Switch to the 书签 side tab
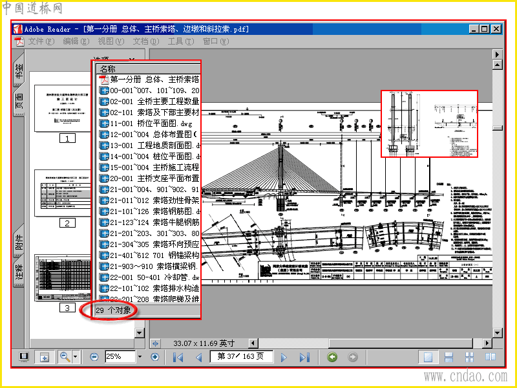 coord(19,71)
